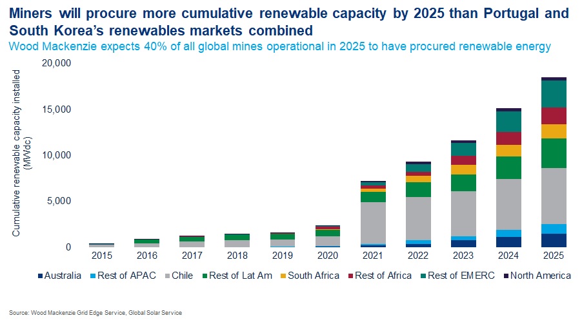Viewport: 582px width, 320px height.
Task: Select the Wood Mackenzie 40% subtitle text
Action: pyautogui.click(x=281, y=46)
